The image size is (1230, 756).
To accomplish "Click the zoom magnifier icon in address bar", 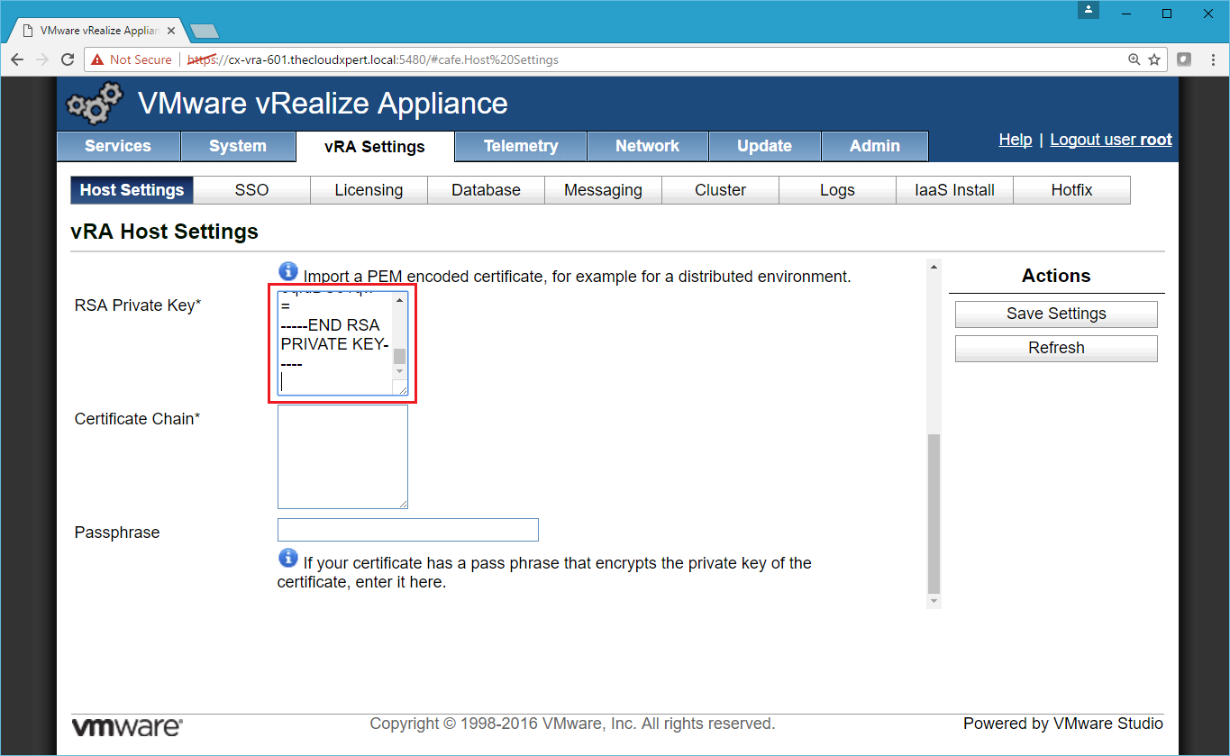I will click(1134, 59).
